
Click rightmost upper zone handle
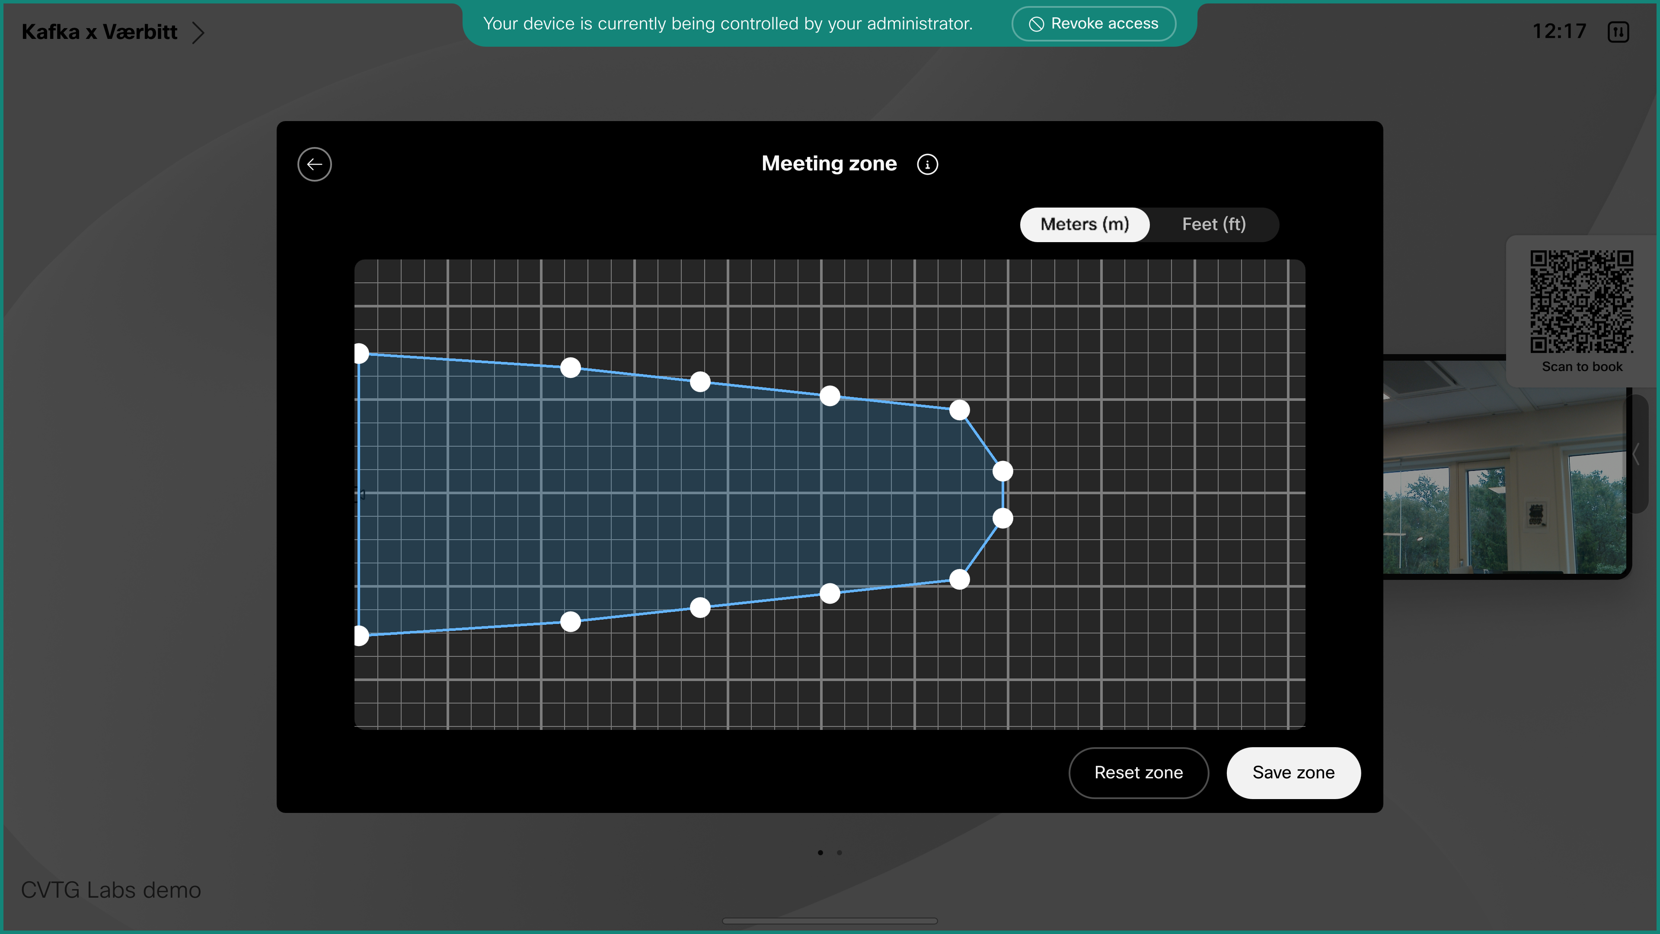click(x=1002, y=471)
